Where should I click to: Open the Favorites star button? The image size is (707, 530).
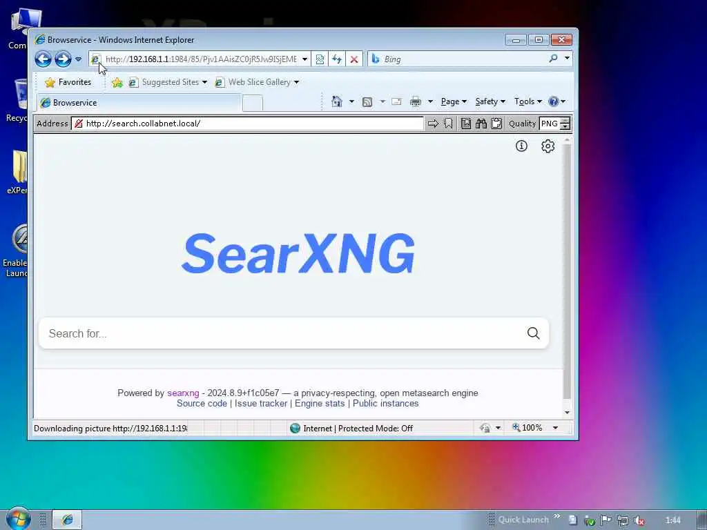coord(68,82)
